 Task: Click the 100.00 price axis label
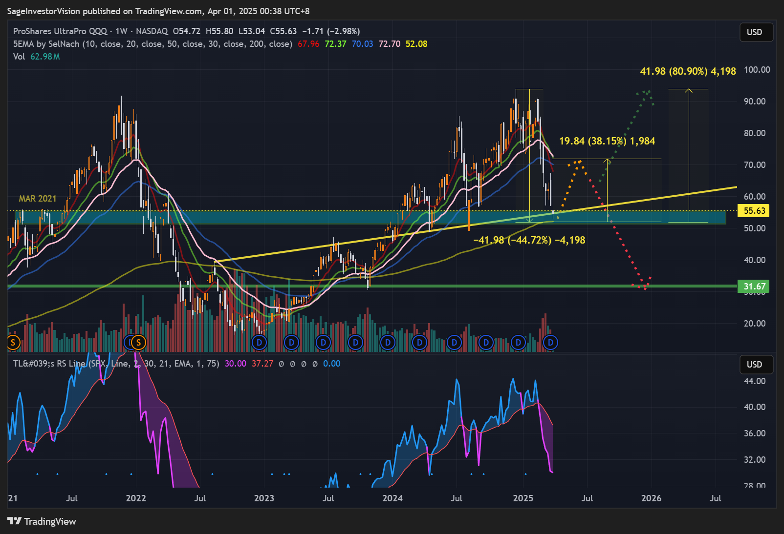point(757,70)
